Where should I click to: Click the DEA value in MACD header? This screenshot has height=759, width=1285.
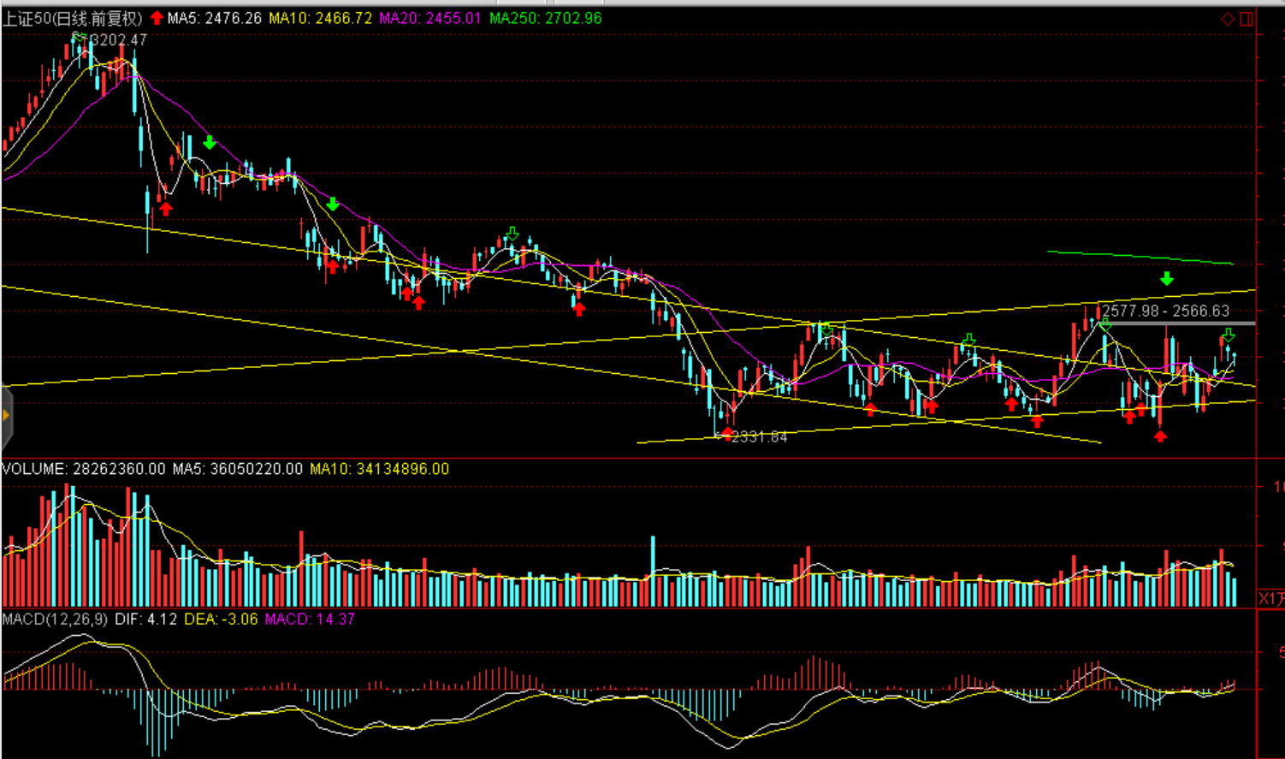pos(221,619)
